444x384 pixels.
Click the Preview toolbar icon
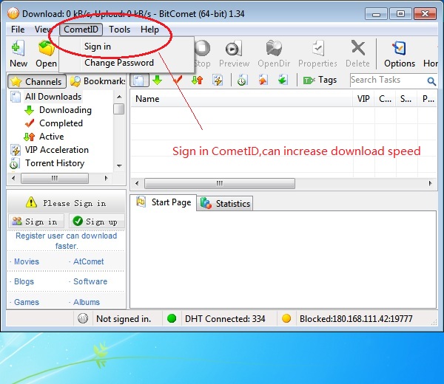pos(234,49)
